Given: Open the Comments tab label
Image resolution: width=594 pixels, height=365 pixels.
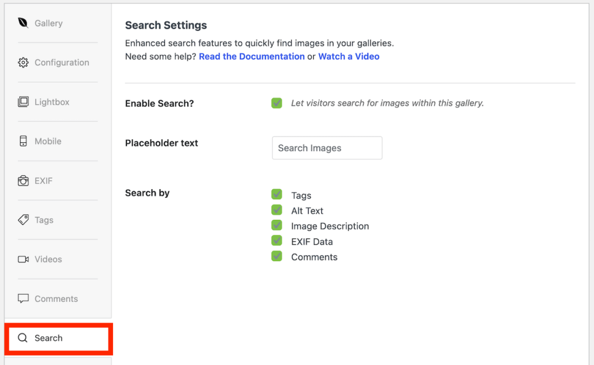Looking at the screenshot, I should click(56, 299).
